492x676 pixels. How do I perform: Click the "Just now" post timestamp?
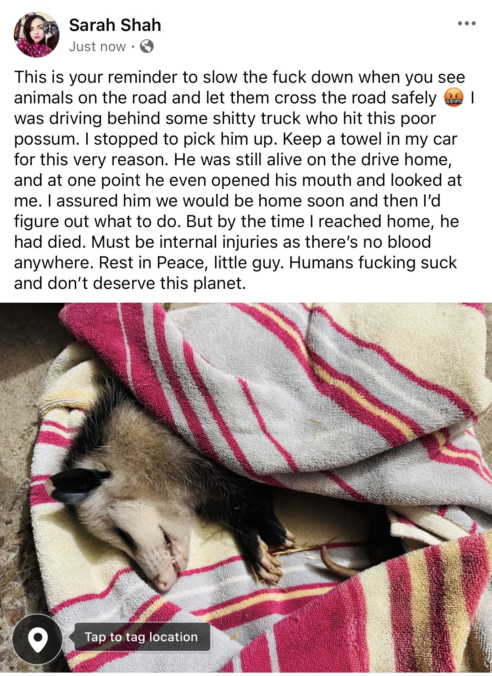pos(97,47)
